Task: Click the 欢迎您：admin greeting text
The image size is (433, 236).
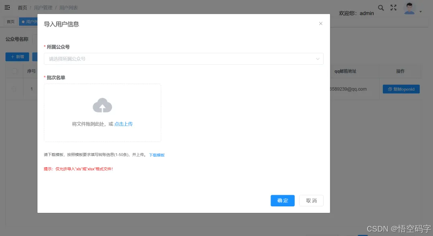Action: click(356, 13)
